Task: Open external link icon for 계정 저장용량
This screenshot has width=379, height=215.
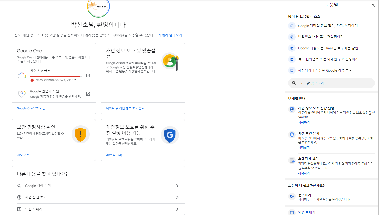Action: (x=88, y=75)
